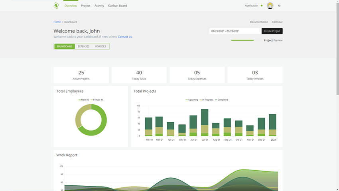This screenshot has width=339, height=191.
Task: Open the Kanban Board page
Action: point(117,6)
